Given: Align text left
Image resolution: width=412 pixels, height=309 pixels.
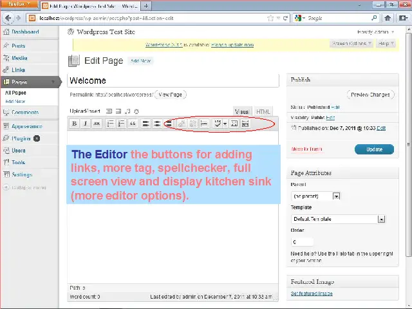Looking at the screenshot, I should tap(146, 124).
